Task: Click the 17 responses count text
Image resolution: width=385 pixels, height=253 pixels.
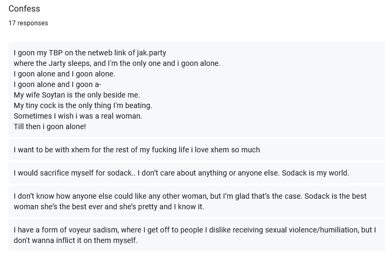Action: [28, 23]
